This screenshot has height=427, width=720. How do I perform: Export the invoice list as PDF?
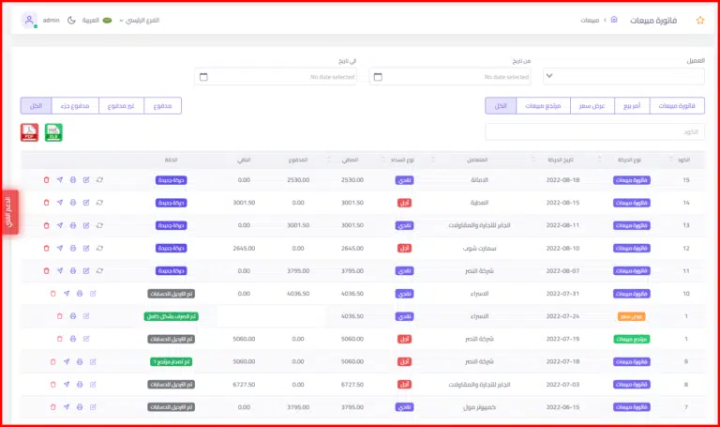[x=29, y=132]
